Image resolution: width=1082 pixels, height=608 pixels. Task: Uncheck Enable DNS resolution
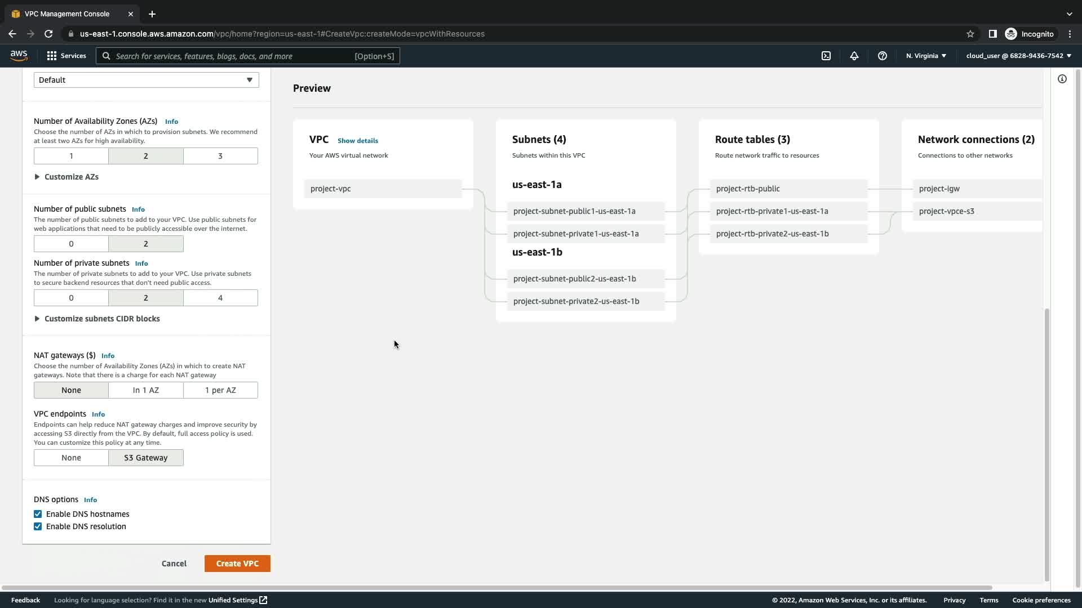tap(38, 526)
